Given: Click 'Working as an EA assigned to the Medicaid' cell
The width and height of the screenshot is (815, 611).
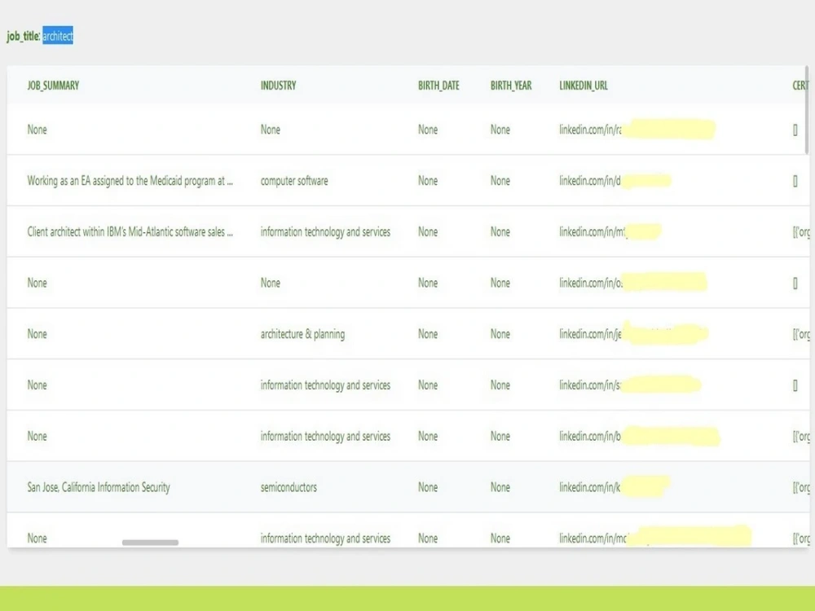Looking at the screenshot, I should 130,181.
